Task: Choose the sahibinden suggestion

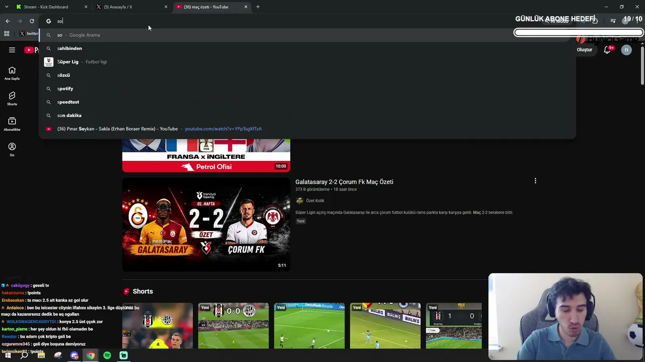Action: pos(307,48)
